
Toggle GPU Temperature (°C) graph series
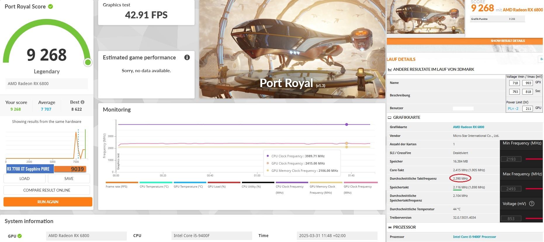pos(190,185)
